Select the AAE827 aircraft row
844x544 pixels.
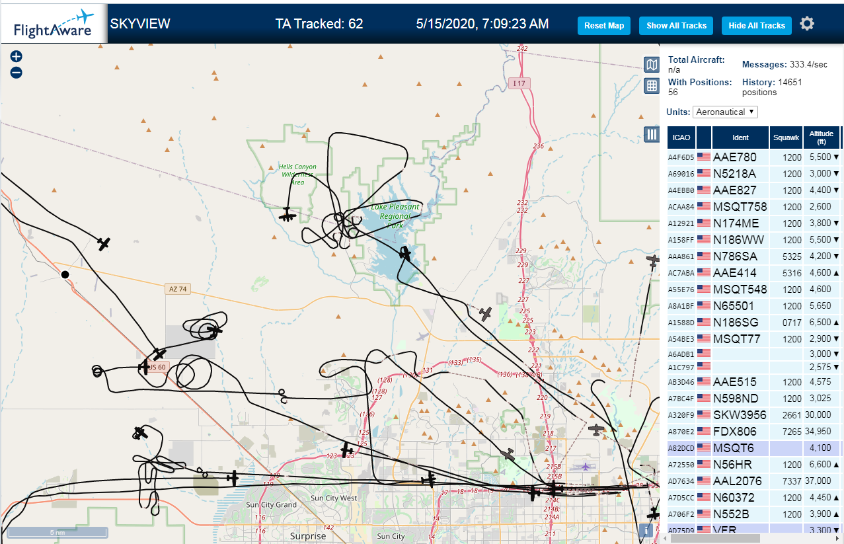coord(754,190)
